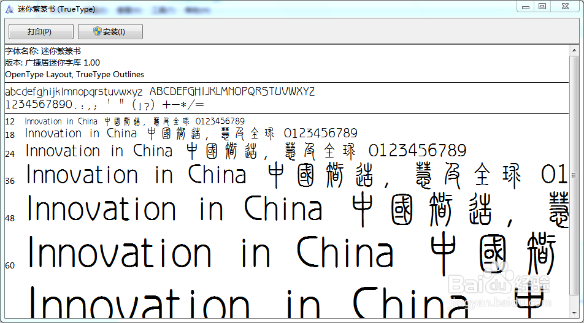Click the digits sample 1234567890
Image resolution: width=584 pixels, height=323 pixels.
coord(39,105)
